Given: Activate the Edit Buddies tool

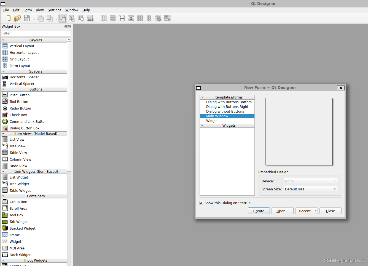Looking at the screenshot, I should (x=81, y=18).
